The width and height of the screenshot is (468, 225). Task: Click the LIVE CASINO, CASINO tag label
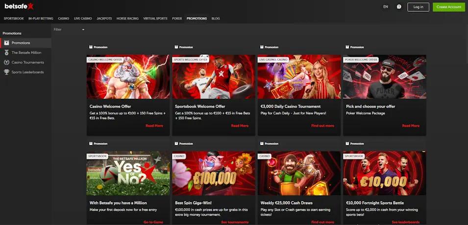(x=273, y=60)
